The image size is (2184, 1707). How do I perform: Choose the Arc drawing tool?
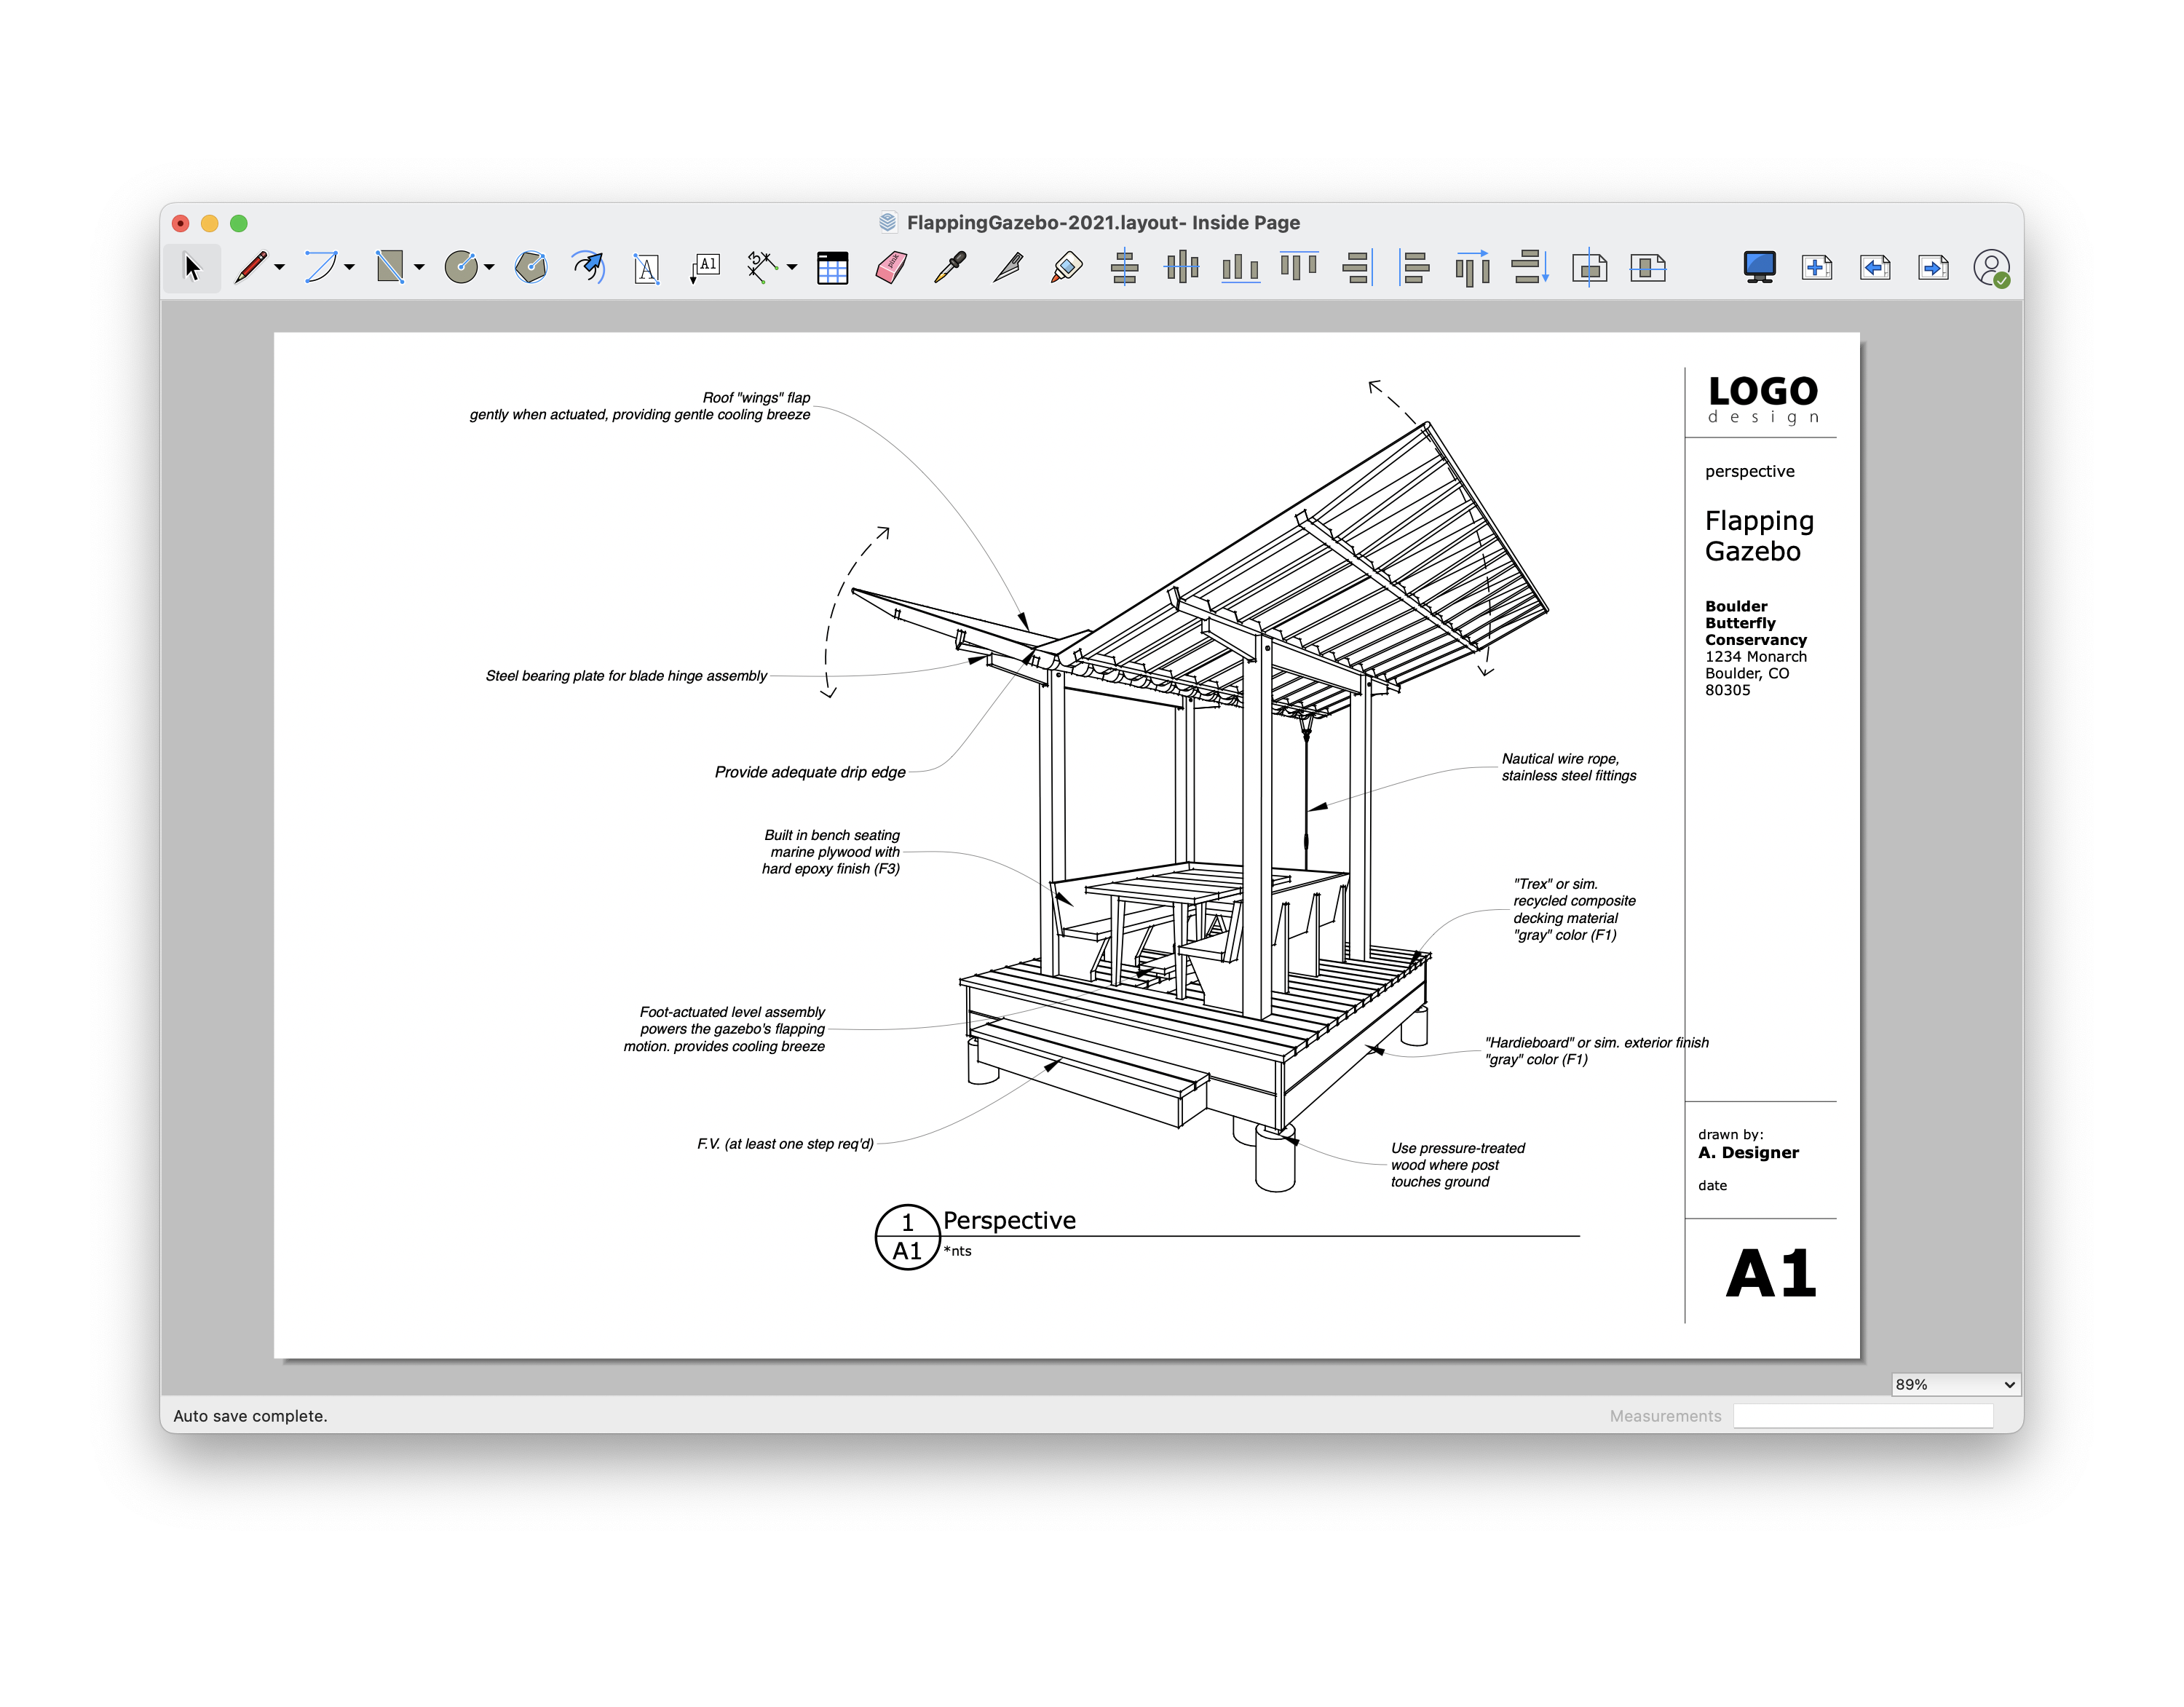(x=321, y=267)
